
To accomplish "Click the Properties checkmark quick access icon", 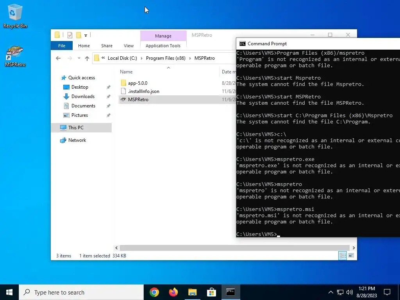I will coord(70,35).
